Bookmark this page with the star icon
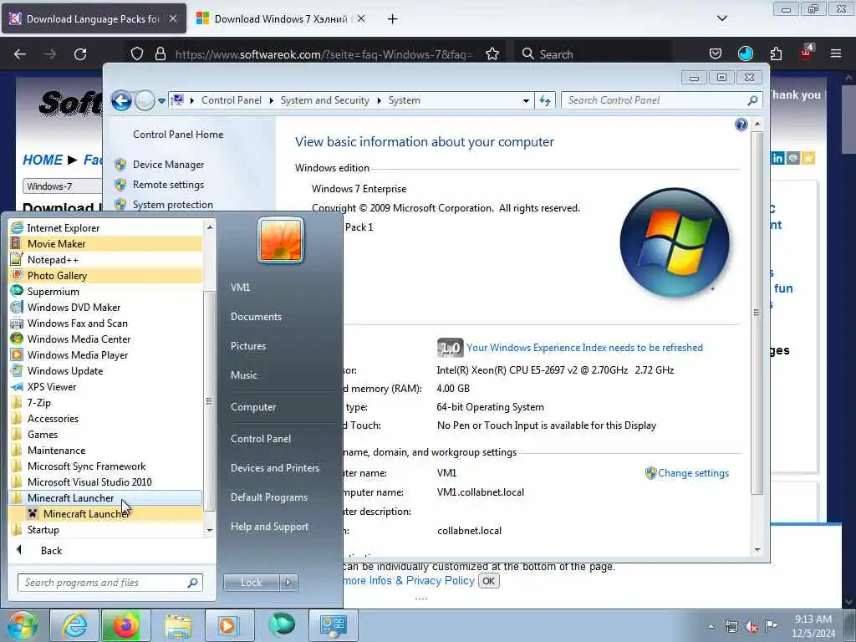The image size is (856, 642). click(x=492, y=54)
